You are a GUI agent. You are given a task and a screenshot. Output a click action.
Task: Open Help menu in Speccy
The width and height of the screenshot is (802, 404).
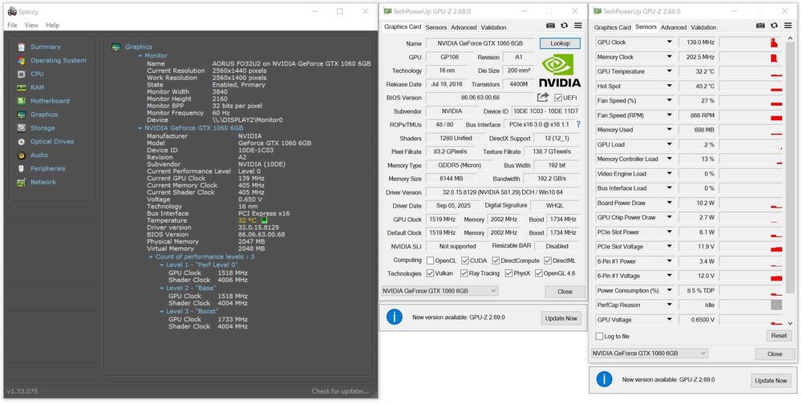52,25
